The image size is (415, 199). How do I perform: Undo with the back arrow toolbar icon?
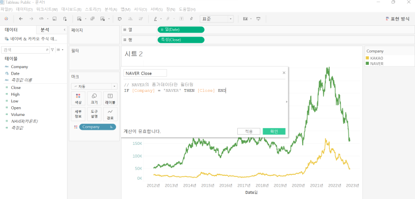click(21, 19)
